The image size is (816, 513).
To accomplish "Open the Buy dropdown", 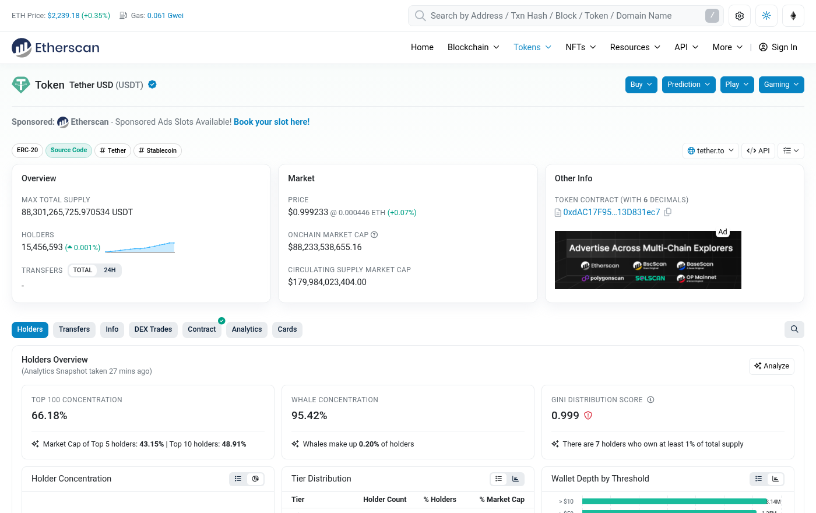I will (641, 85).
